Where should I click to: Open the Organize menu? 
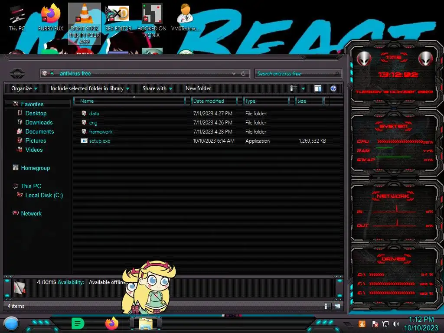[x=24, y=88]
